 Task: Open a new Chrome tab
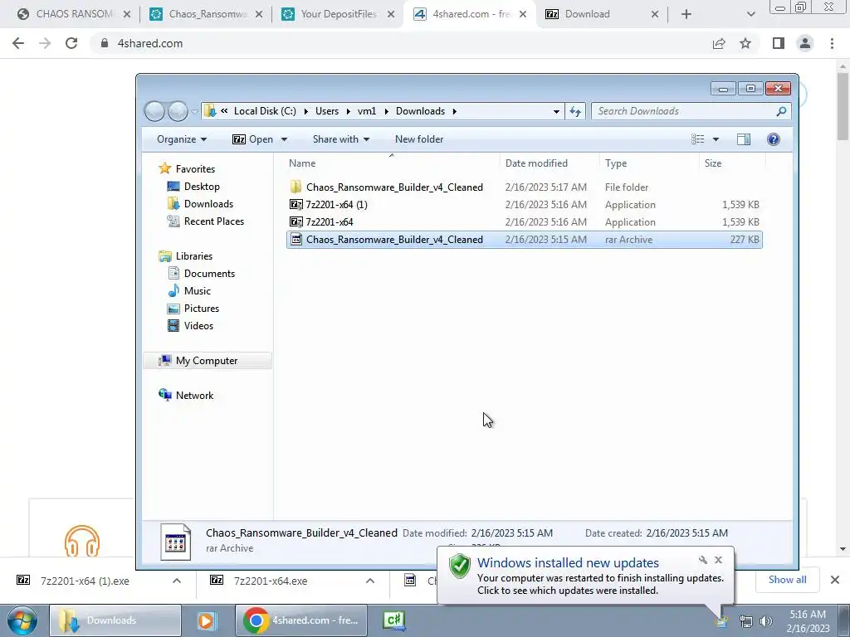tap(686, 14)
